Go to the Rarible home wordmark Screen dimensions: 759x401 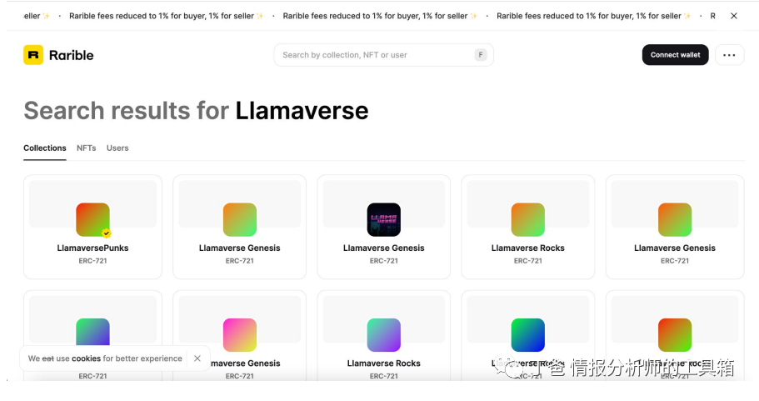click(71, 55)
